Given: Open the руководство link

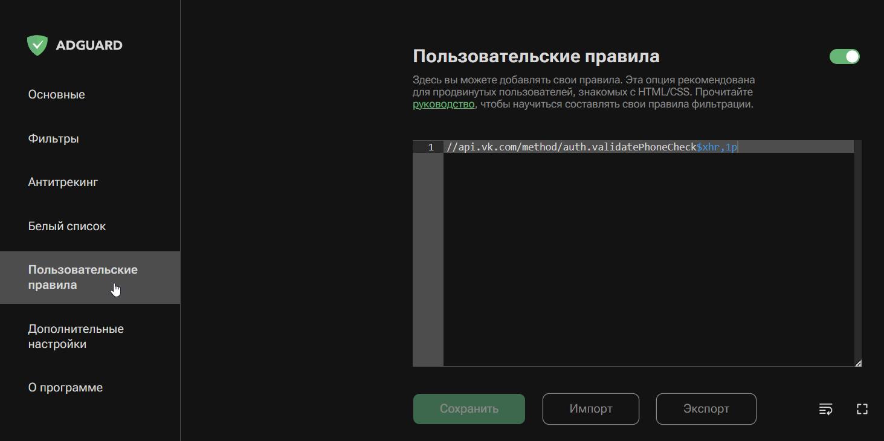Looking at the screenshot, I should 444,105.
